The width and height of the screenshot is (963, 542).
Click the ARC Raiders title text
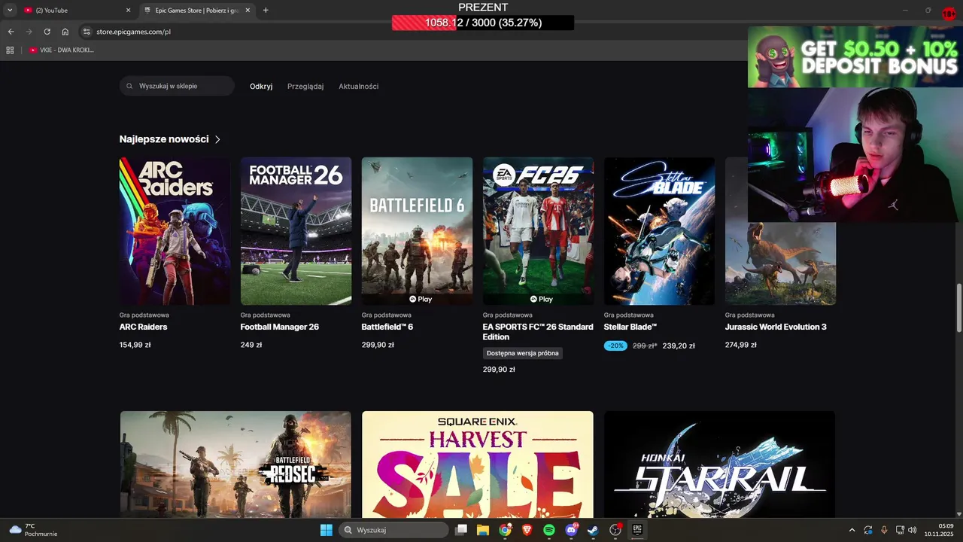point(143,327)
